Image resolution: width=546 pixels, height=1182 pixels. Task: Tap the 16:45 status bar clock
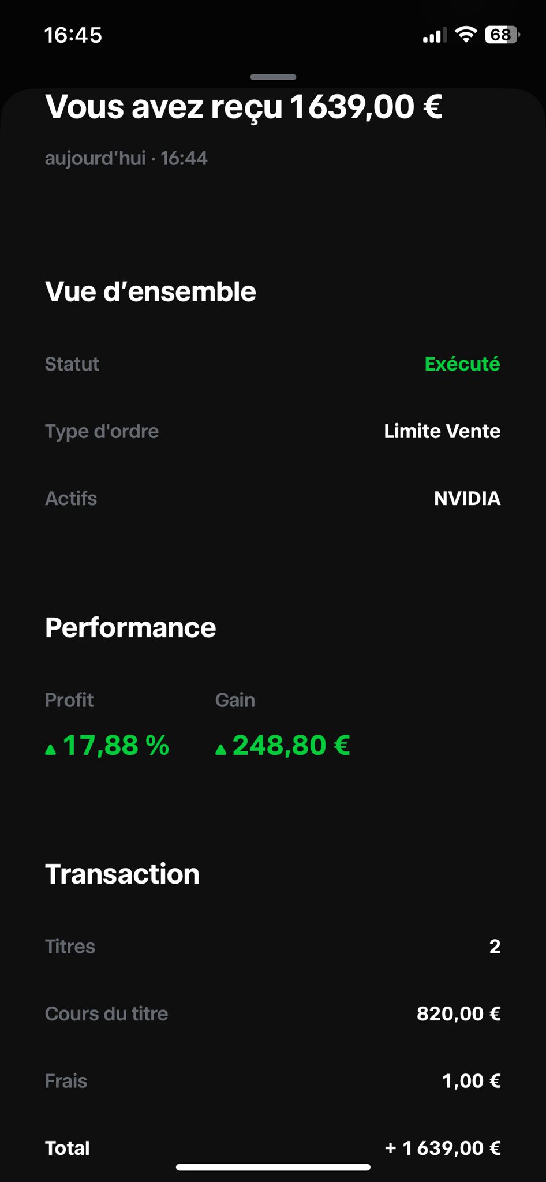click(73, 35)
